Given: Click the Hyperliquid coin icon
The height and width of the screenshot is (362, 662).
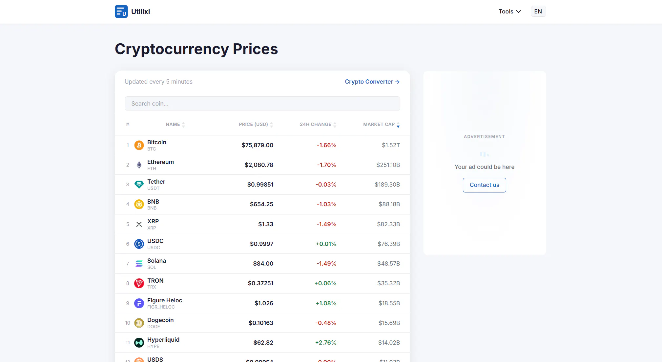Looking at the screenshot, I should 139,343.
